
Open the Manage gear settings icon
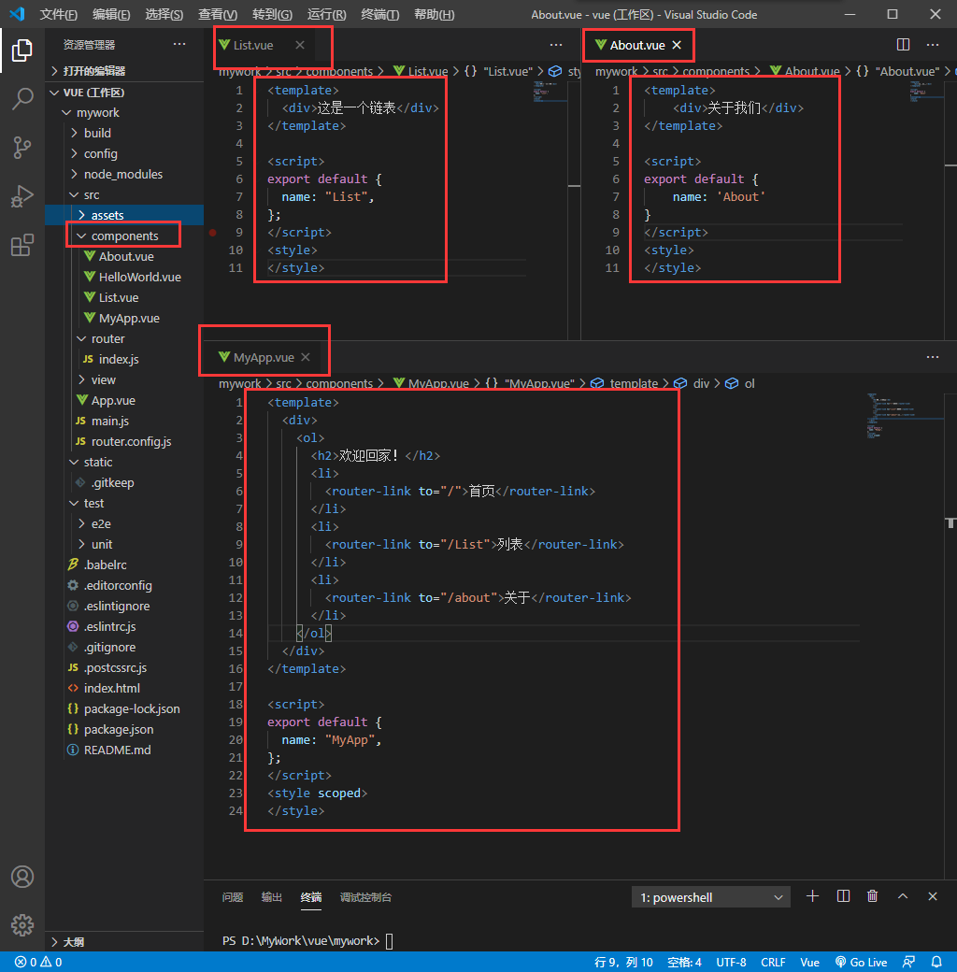(x=22, y=925)
